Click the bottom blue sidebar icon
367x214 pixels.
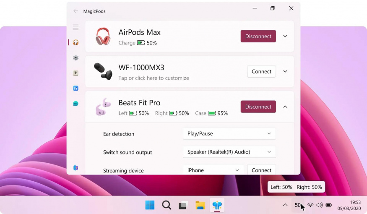75,168
